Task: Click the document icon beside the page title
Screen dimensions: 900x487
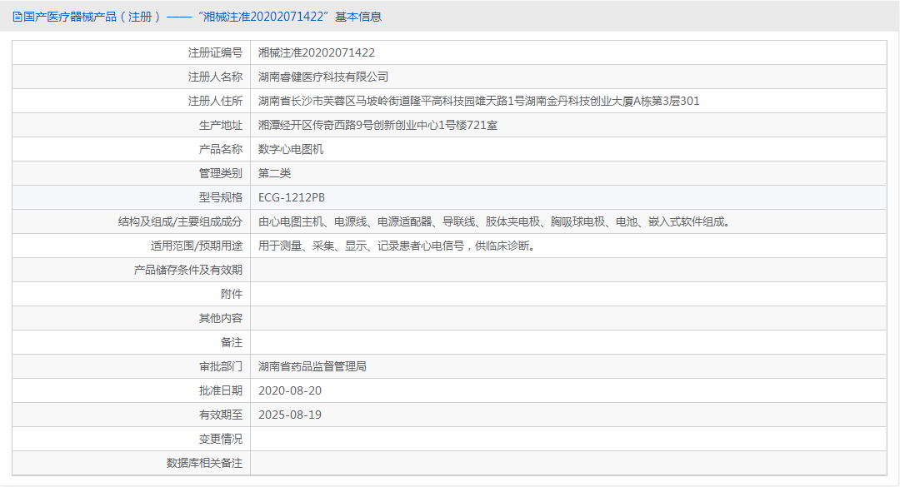Action: point(17,17)
